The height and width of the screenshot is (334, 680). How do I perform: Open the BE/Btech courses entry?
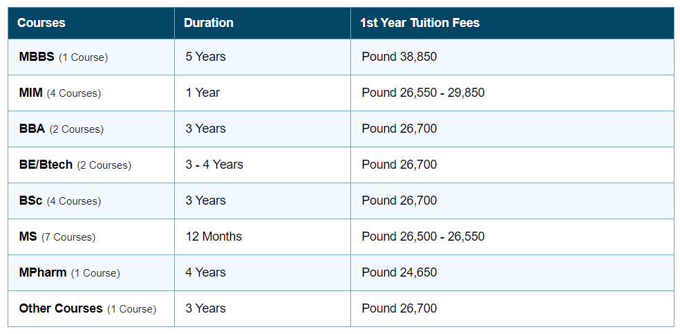46,165
